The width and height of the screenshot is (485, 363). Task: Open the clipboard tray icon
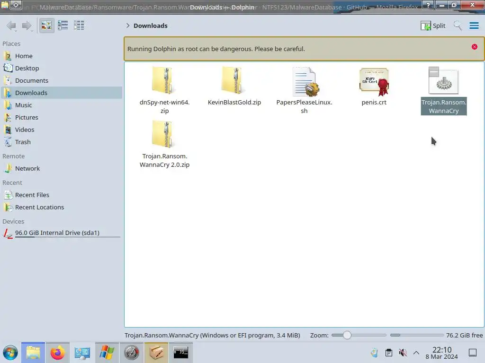[389, 353]
